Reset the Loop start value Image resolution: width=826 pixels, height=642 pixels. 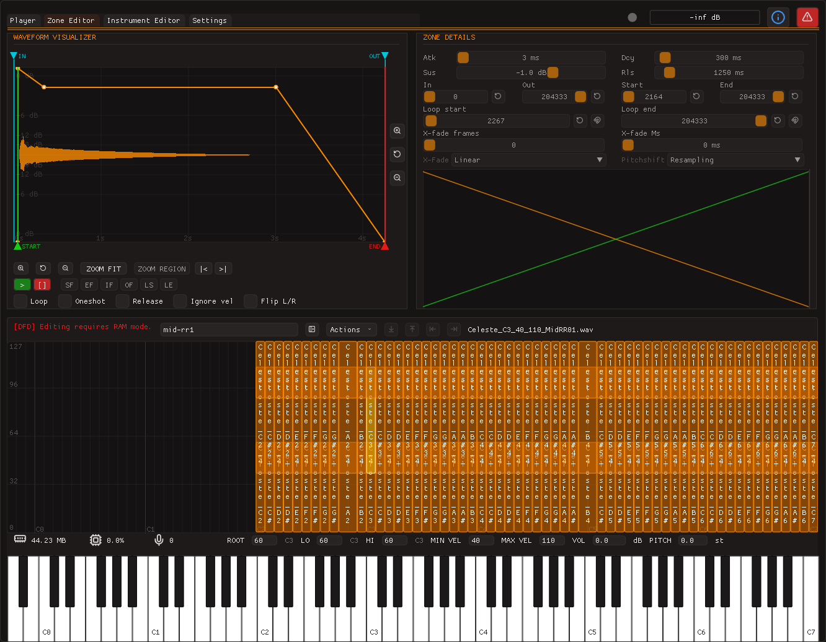[580, 121]
